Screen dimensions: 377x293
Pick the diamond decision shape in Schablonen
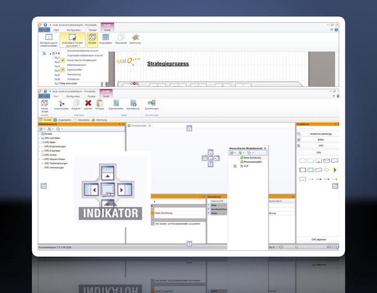tap(326, 170)
